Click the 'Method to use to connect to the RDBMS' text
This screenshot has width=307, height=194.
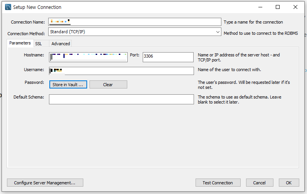click(261, 33)
